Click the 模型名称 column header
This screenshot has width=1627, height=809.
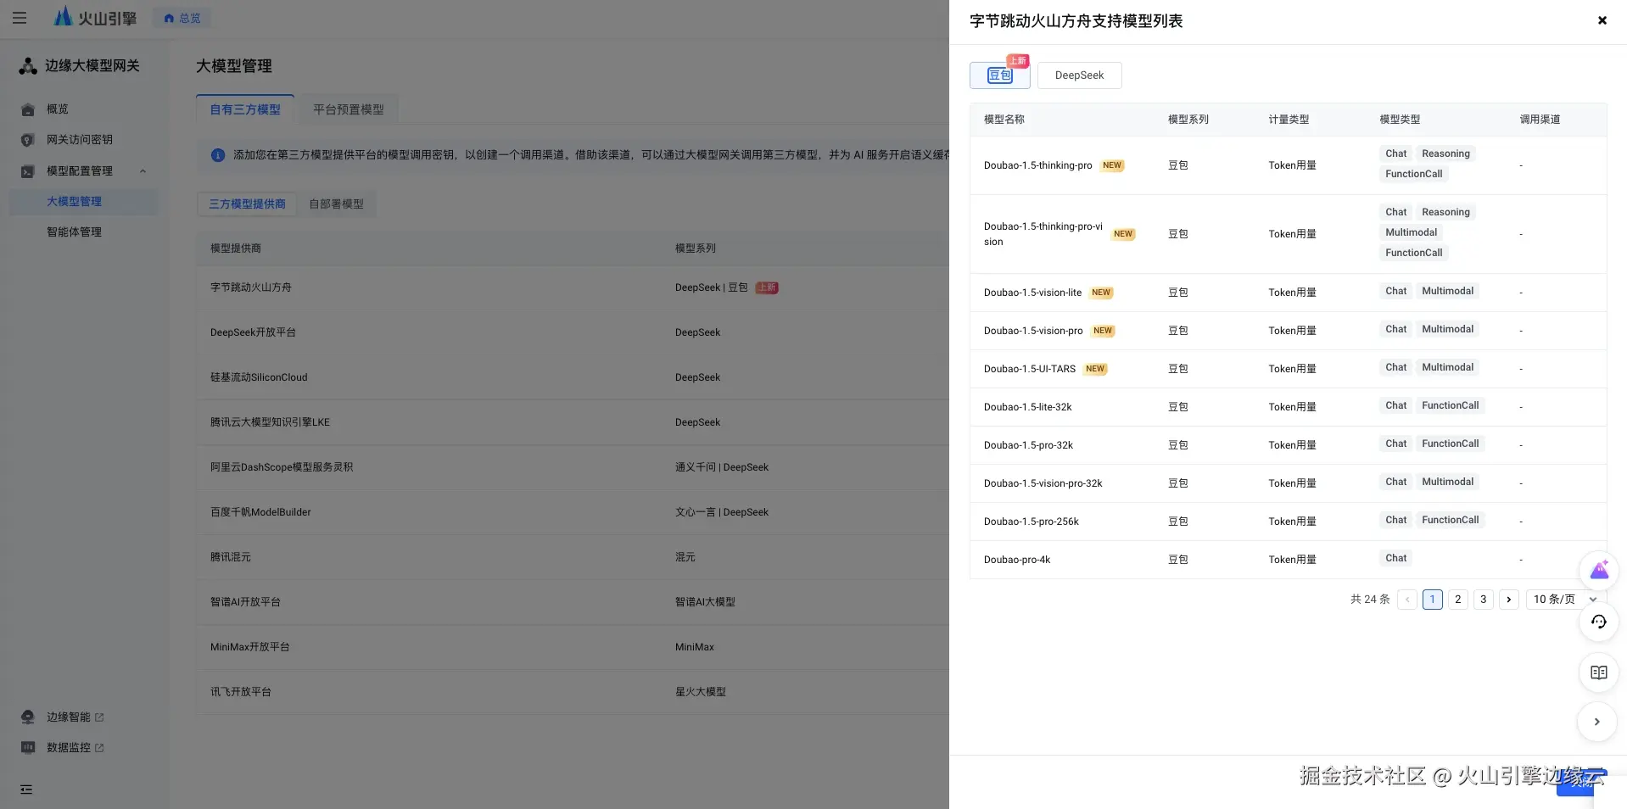pos(1004,120)
